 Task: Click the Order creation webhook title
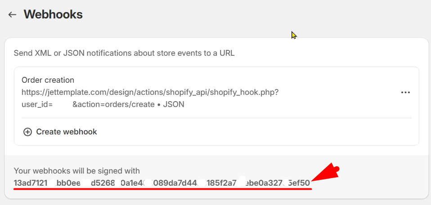coord(48,80)
